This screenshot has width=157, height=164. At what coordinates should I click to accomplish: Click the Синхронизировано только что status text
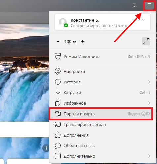coord(99,26)
